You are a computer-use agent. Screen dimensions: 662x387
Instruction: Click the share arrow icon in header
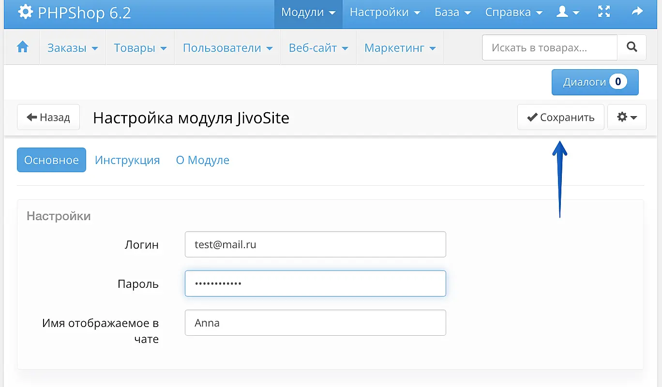[x=637, y=13]
